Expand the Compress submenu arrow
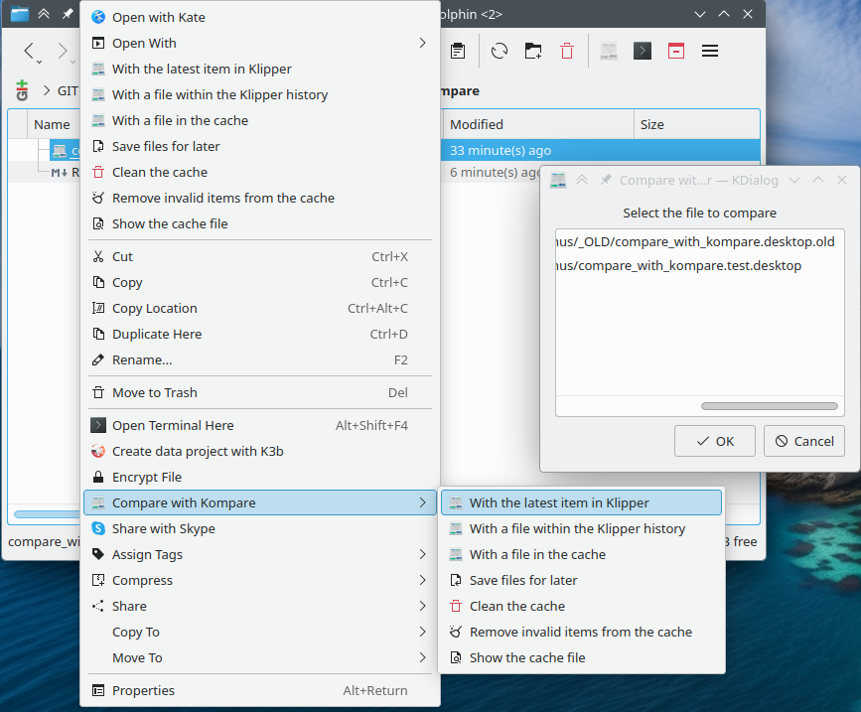 [422, 580]
